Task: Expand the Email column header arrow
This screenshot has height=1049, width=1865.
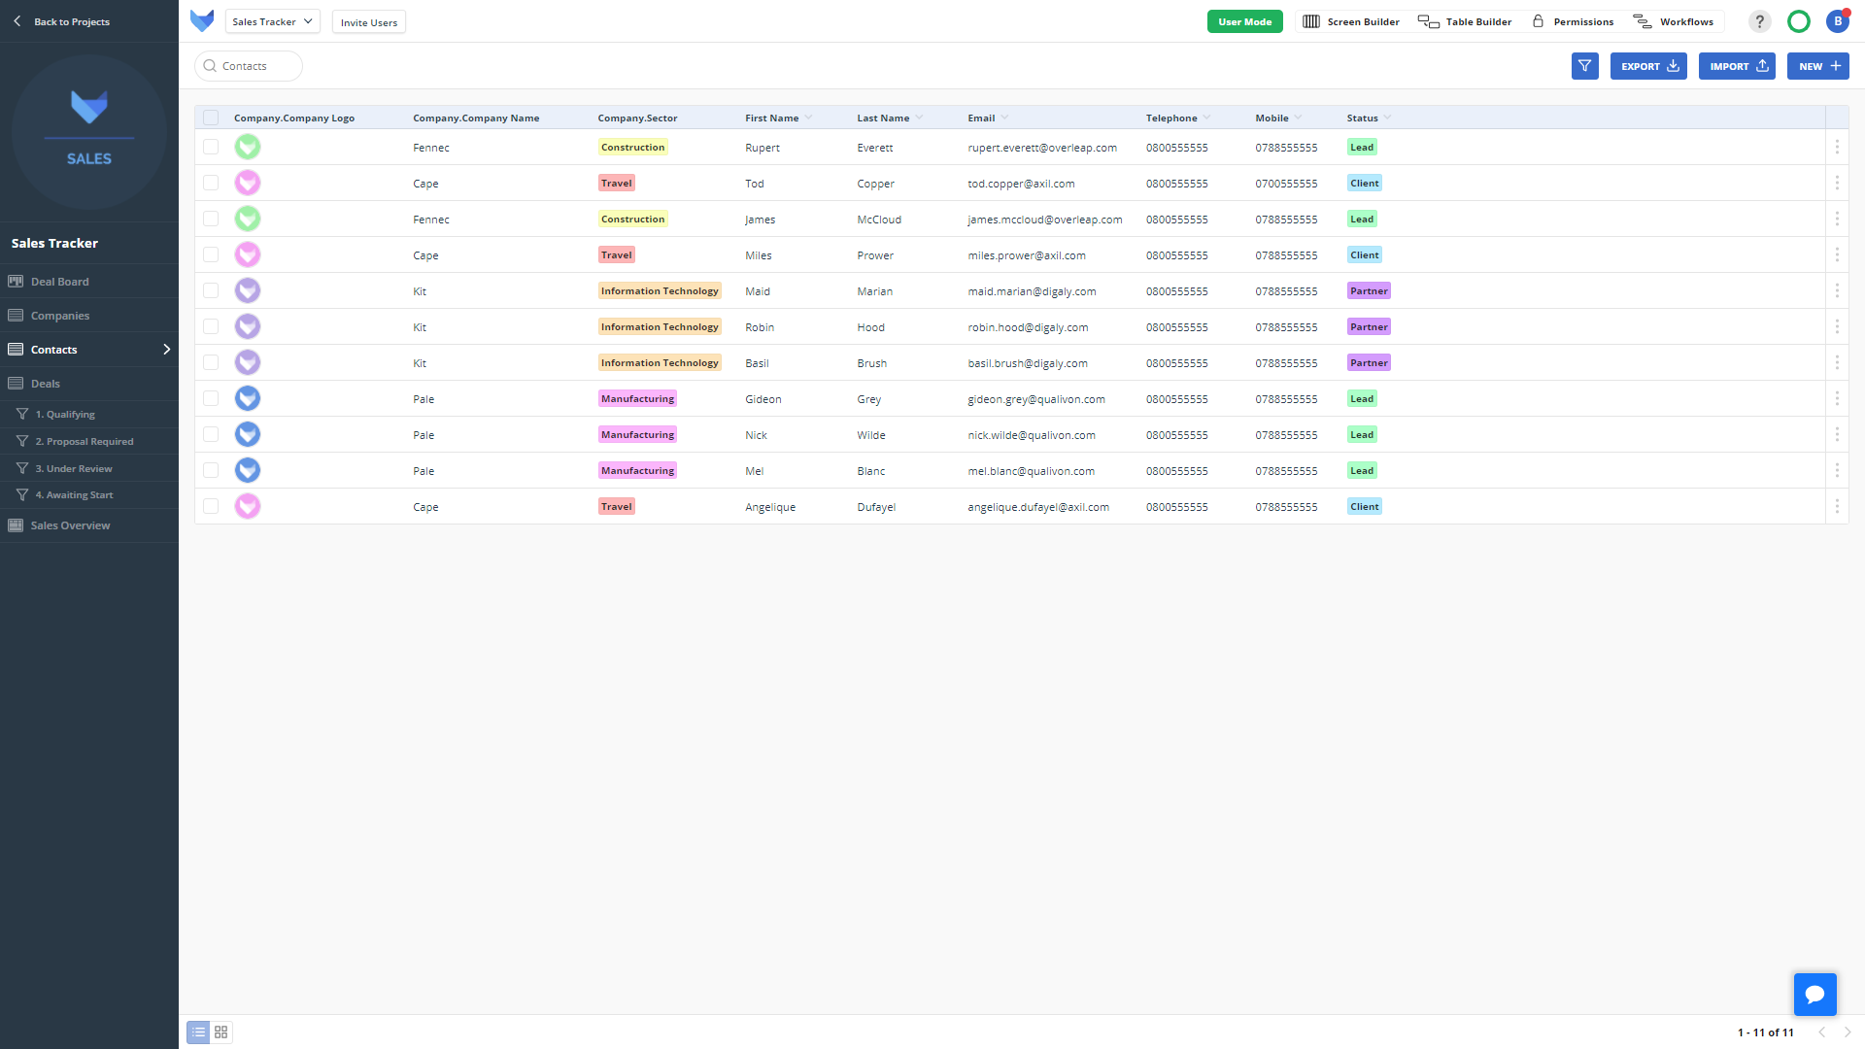Action: click(x=1004, y=118)
